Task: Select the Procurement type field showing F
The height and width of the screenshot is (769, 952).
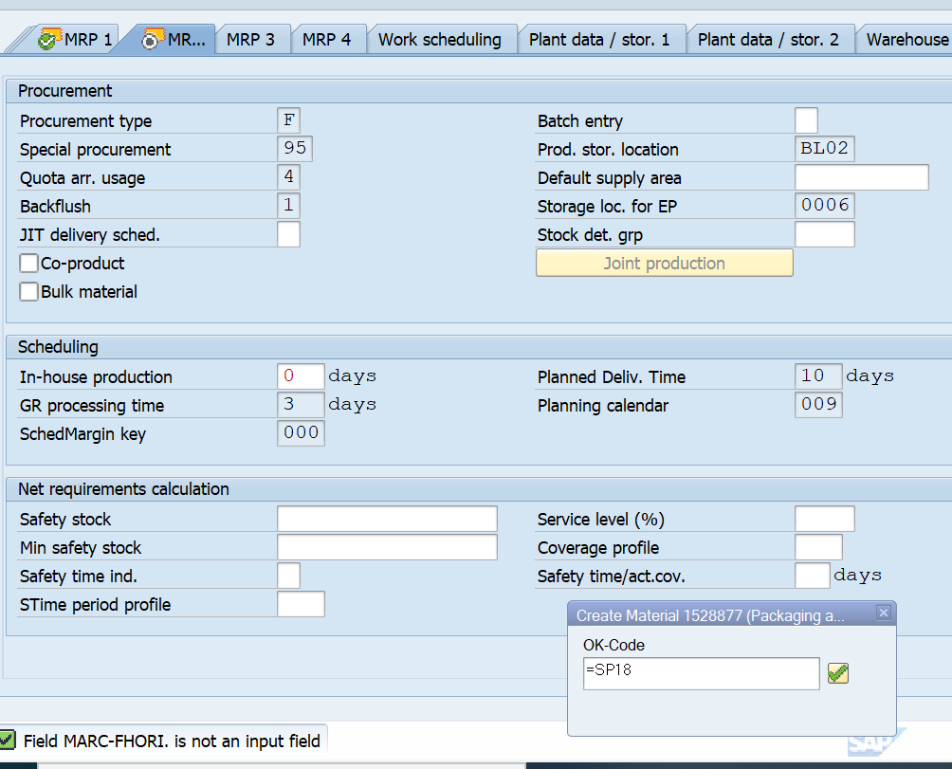Action: click(x=288, y=119)
